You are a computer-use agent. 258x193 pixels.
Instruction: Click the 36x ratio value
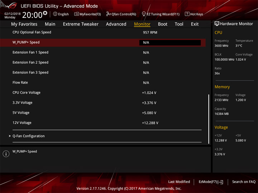point(217,73)
